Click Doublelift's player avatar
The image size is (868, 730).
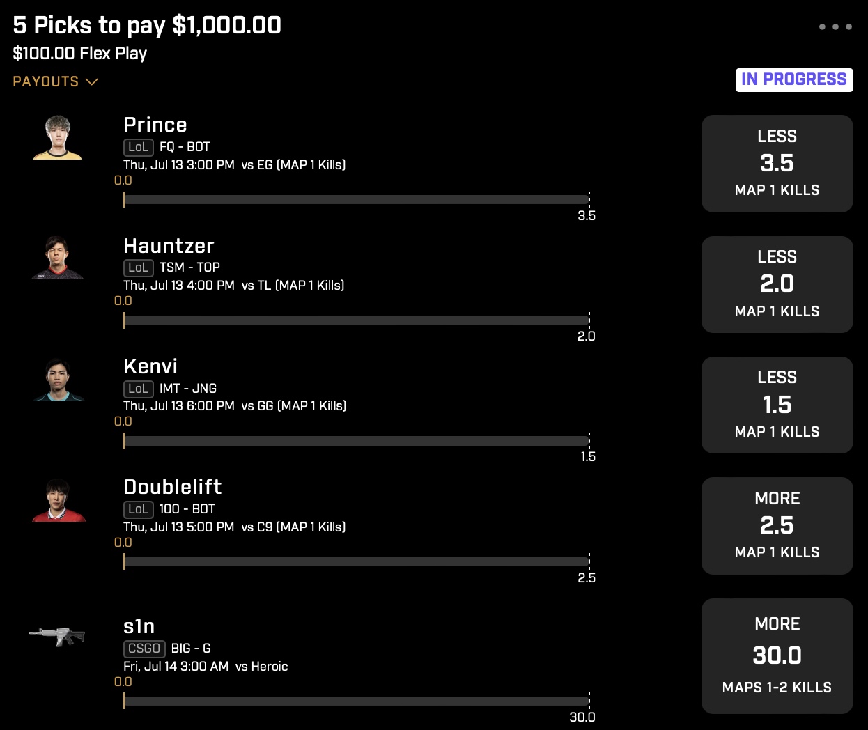(x=59, y=499)
